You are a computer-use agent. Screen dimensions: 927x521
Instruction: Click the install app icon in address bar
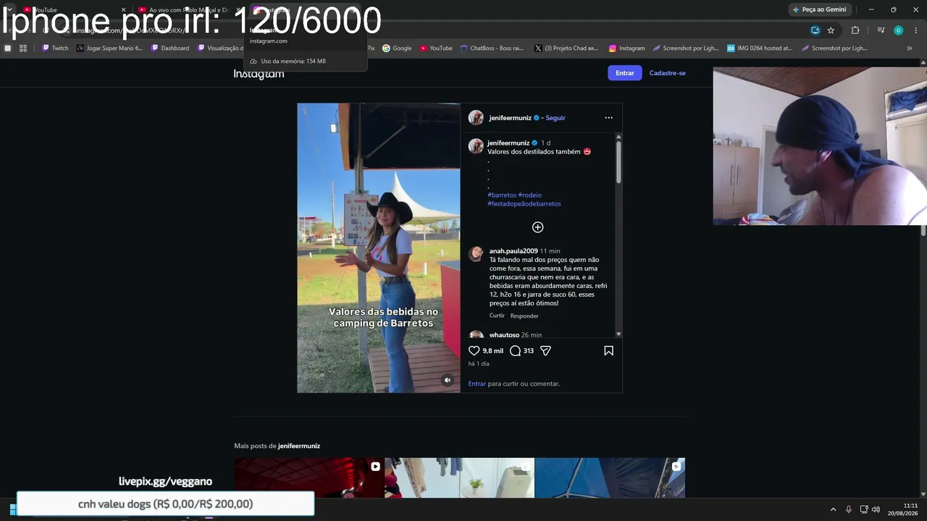coord(815,30)
